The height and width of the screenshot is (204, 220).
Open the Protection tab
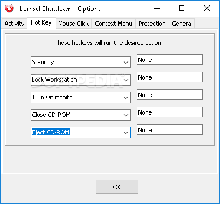point(152,24)
